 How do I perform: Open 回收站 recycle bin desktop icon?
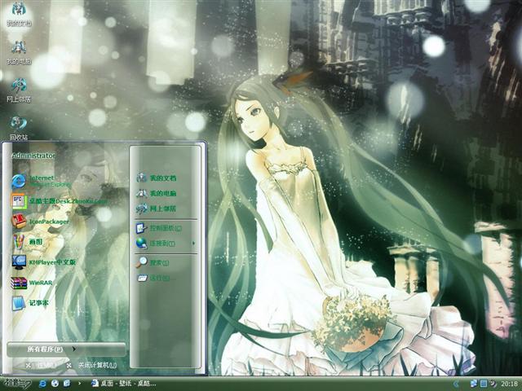tap(19, 128)
